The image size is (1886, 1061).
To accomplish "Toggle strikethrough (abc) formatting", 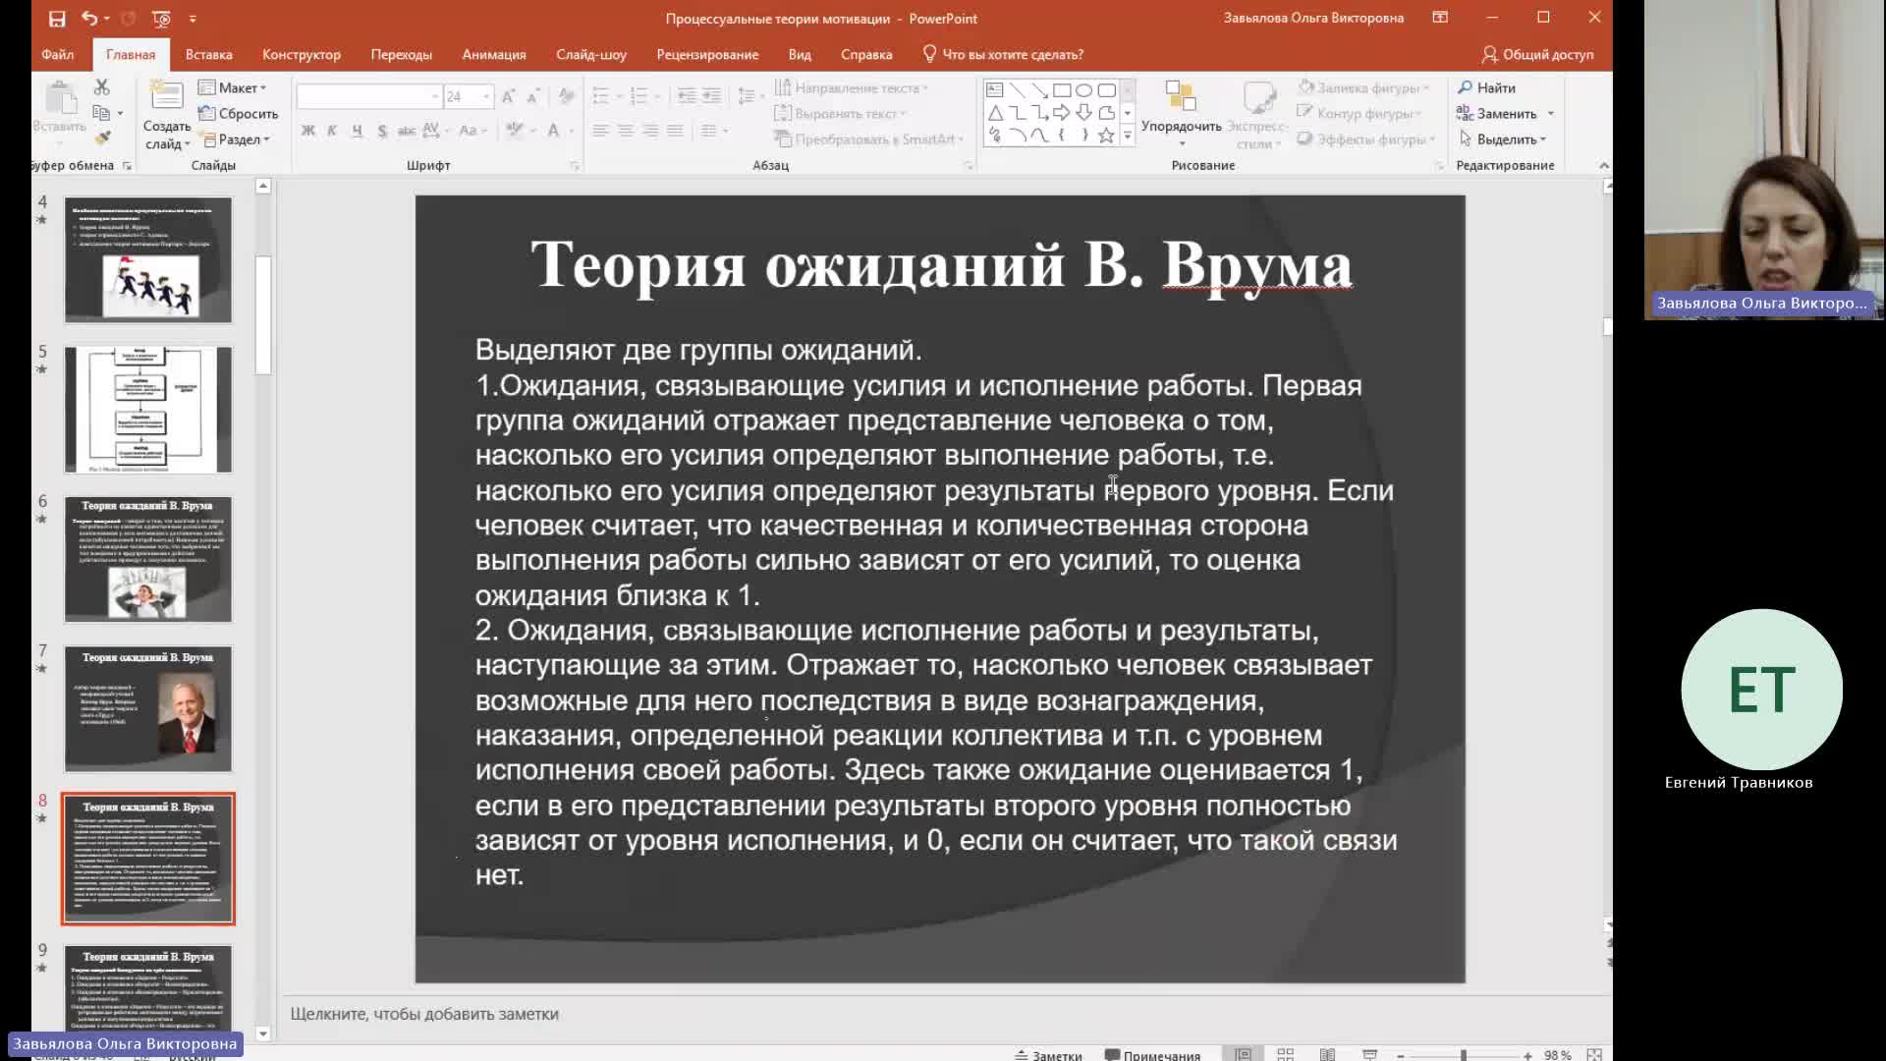I will (x=406, y=130).
